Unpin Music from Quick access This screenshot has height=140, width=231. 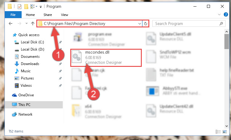click(x=60, y=71)
